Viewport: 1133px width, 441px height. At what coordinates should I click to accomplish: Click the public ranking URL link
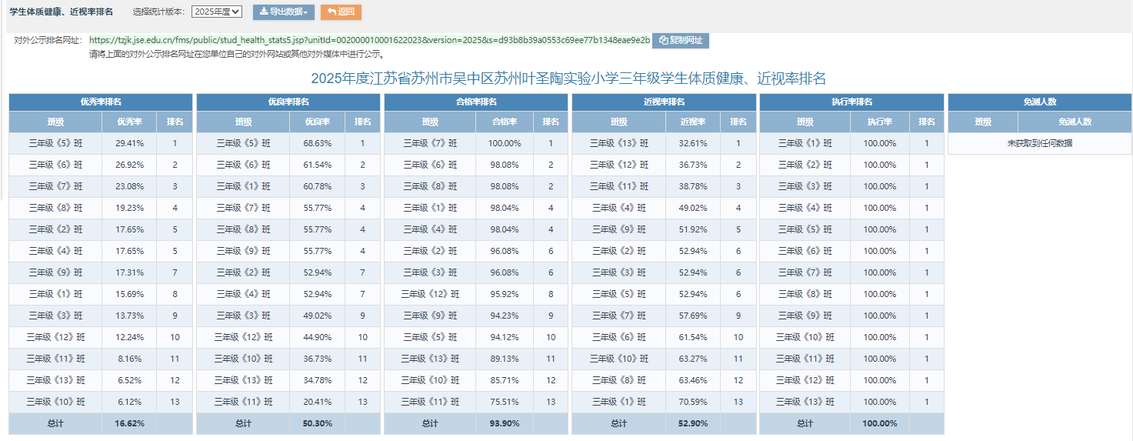(369, 40)
